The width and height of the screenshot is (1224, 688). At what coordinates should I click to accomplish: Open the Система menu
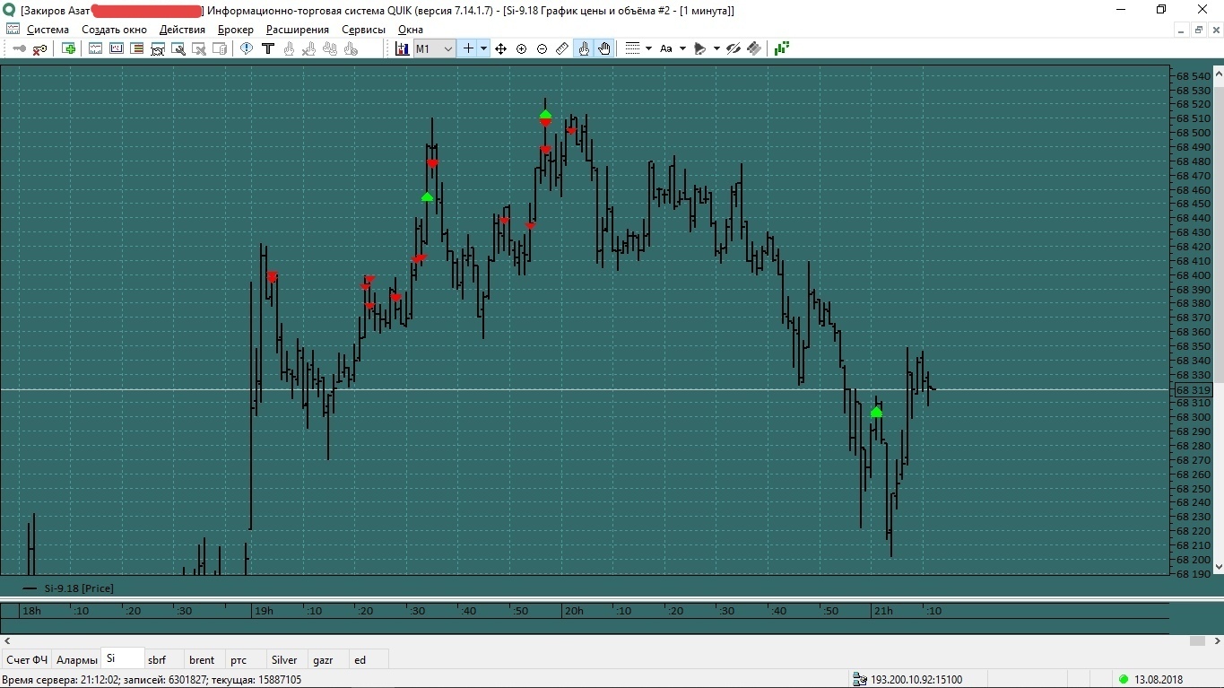pyautogui.click(x=48, y=30)
